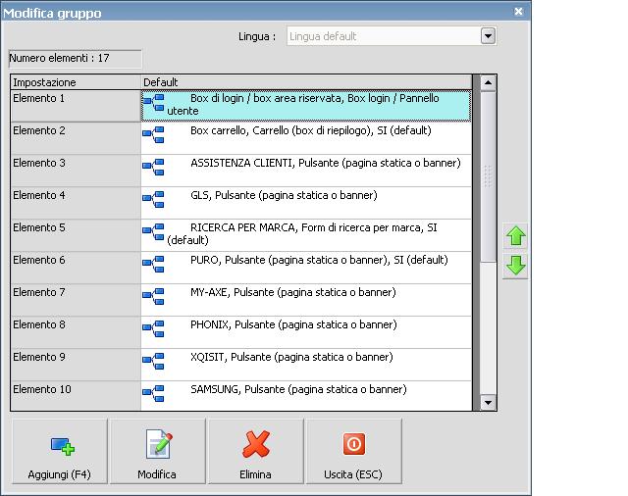
Task: Click tree icon in Elemento 2 row
Action: pyautogui.click(x=153, y=135)
